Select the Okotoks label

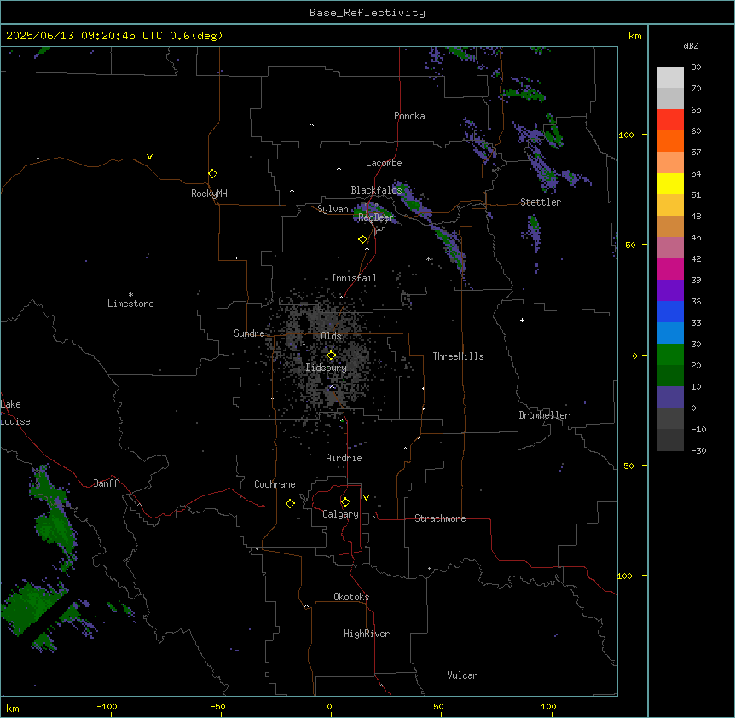click(x=351, y=597)
